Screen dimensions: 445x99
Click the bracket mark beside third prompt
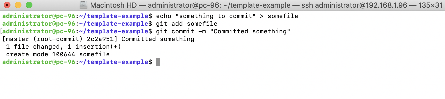pos(1,31)
